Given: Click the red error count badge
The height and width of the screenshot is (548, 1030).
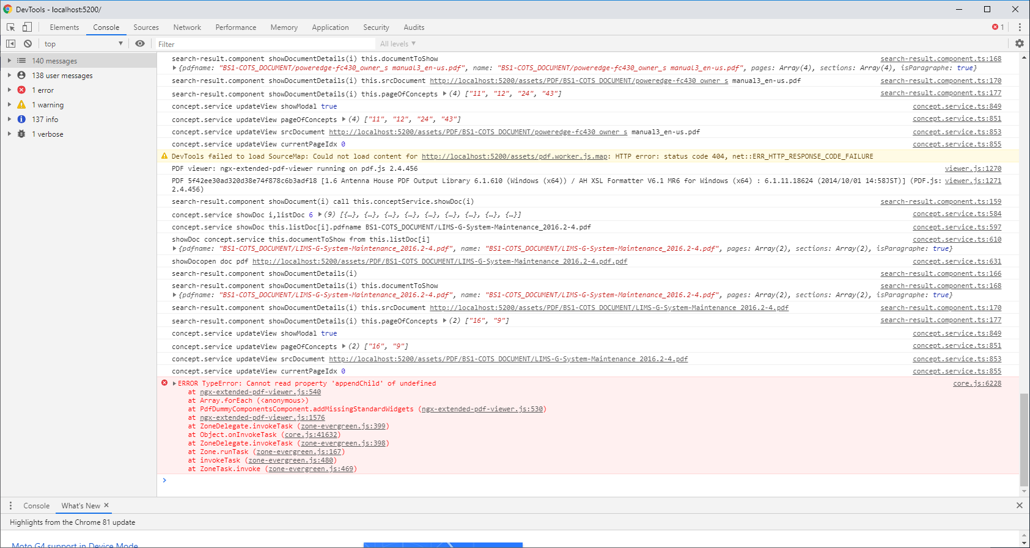Looking at the screenshot, I should click(998, 27).
